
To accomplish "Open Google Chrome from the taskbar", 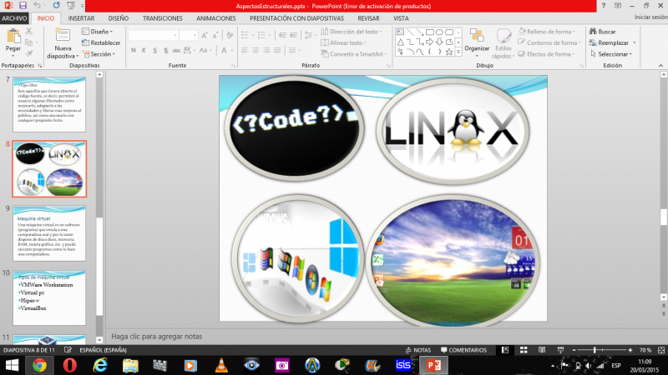I will tap(39, 365).
